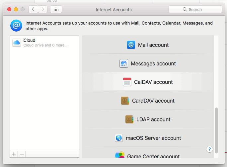Click the CardDAV contacts book icon
This screenshot has width=227, height=167.
point(125,101)
